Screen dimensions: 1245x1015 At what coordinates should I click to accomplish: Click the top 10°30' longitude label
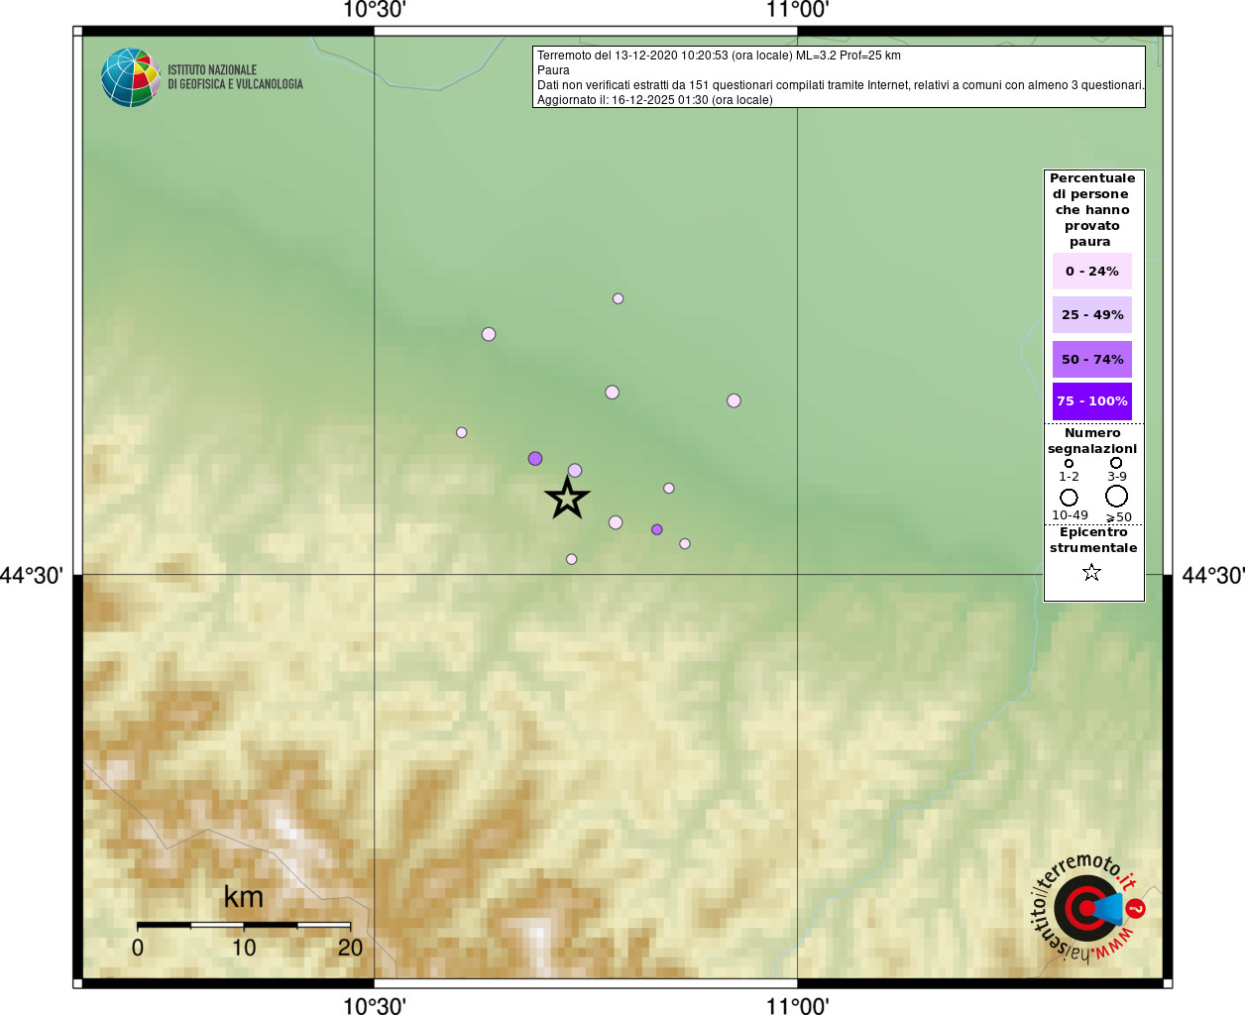(375, 11)
